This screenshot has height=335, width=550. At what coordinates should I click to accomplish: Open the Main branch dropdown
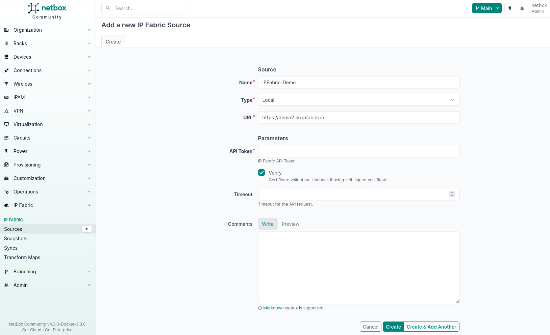486,8
